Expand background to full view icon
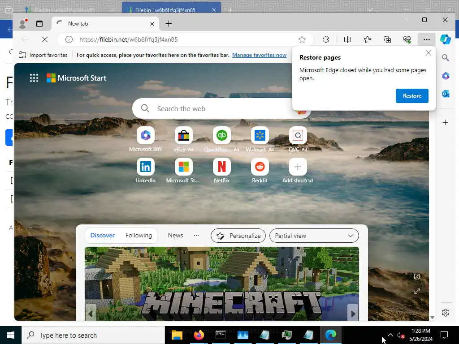 coord(417,291)
